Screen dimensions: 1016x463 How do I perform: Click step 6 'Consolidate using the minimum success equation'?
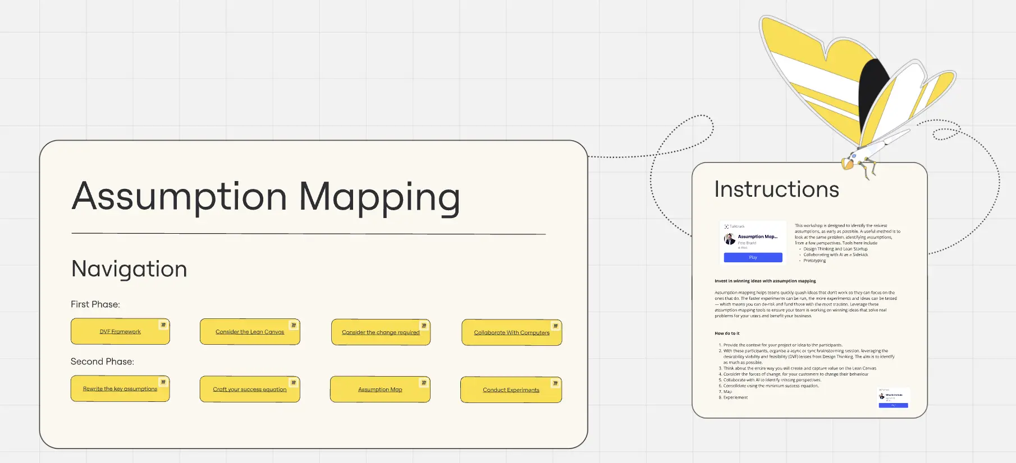(771, 386)
